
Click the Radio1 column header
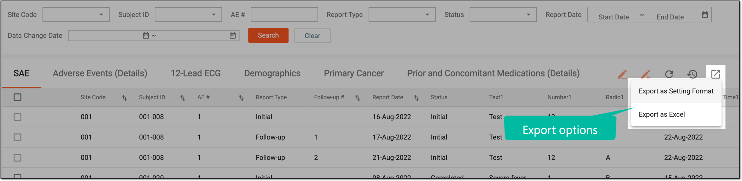(x=614, y=97)
